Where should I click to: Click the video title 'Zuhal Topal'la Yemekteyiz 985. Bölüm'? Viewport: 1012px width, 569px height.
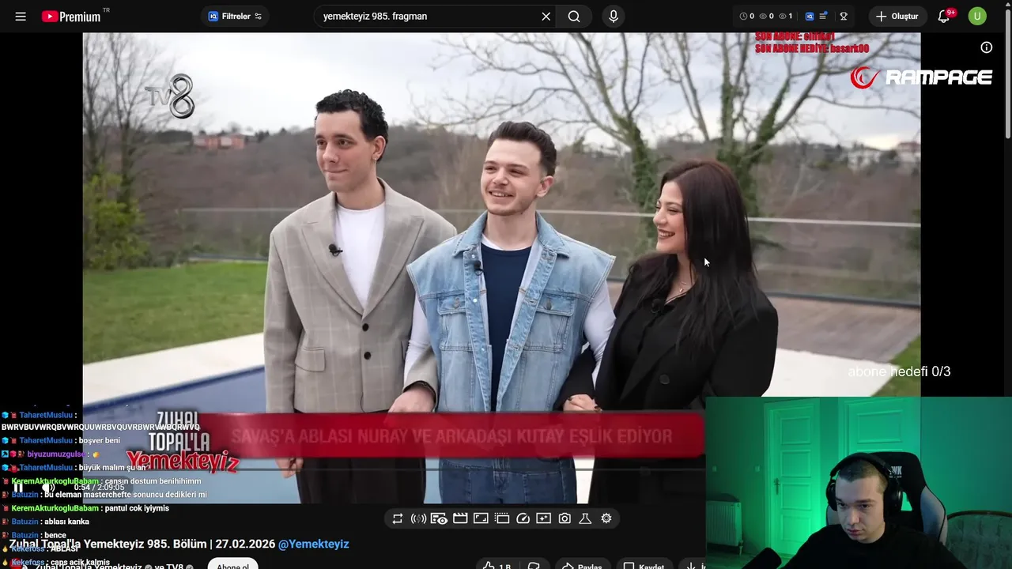[109, 544]
